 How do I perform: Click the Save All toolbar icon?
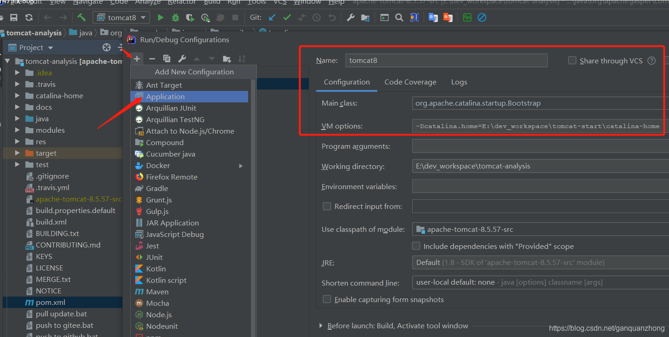pyautogui.click(x=14, y=17)
